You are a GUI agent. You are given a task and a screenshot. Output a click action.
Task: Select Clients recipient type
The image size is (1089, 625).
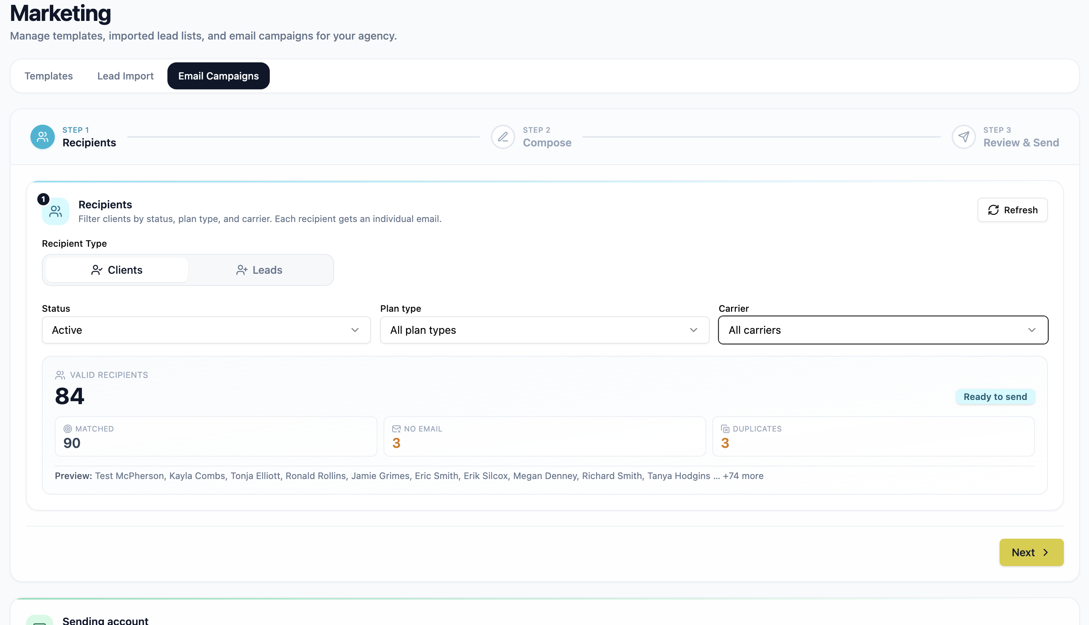pyautogui.click(x=116, y=270)
